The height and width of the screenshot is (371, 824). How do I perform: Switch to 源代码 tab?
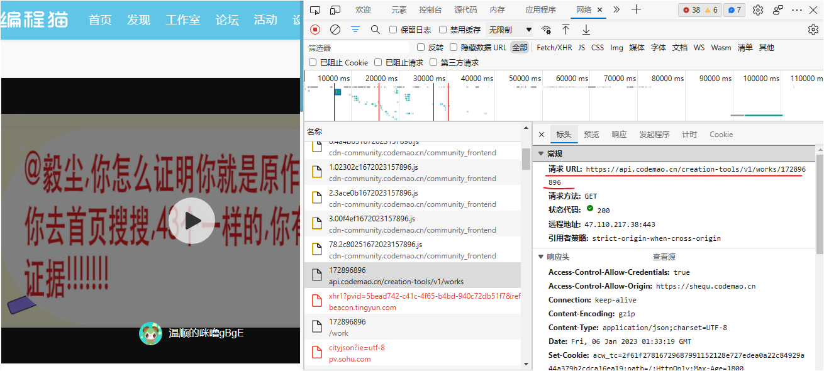click(x=465, y=10)
